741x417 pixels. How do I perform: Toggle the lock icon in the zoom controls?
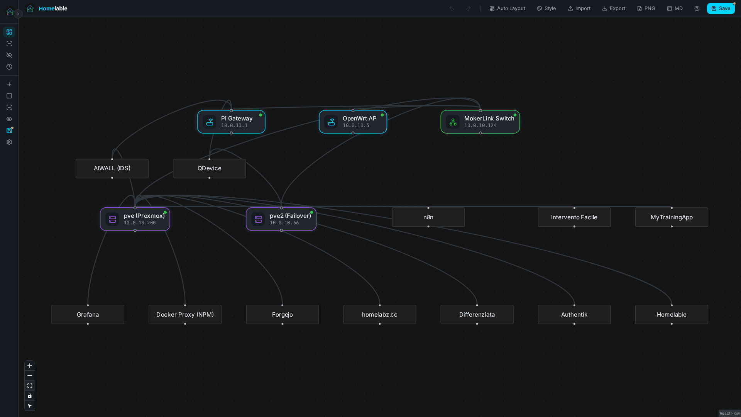pos(30,396)
